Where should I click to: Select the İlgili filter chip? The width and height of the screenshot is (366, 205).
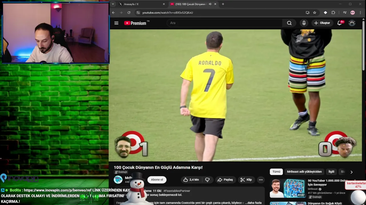tap(331, 172)
